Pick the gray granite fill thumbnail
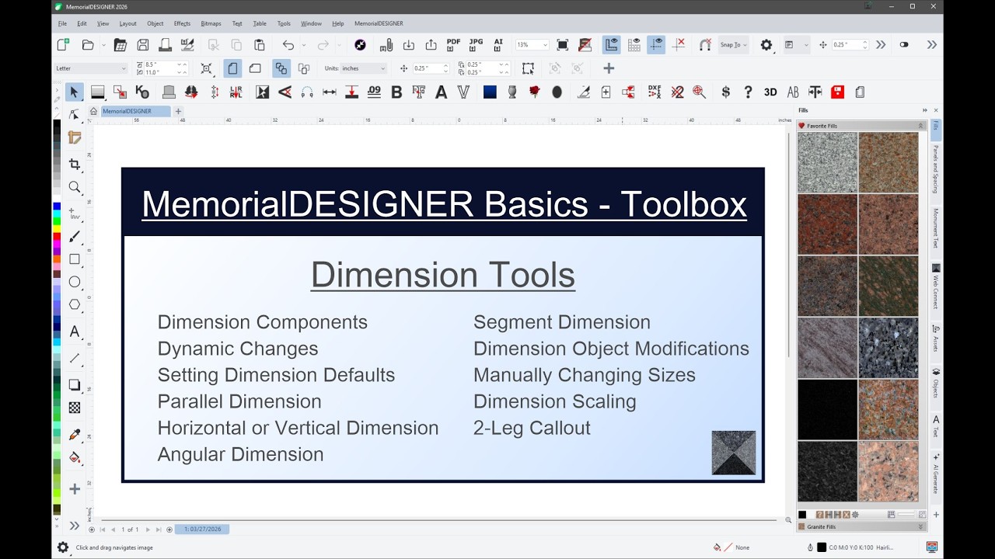Image resolution: width=995 pixels, height=559 pixels. click(x=827, y=162)
